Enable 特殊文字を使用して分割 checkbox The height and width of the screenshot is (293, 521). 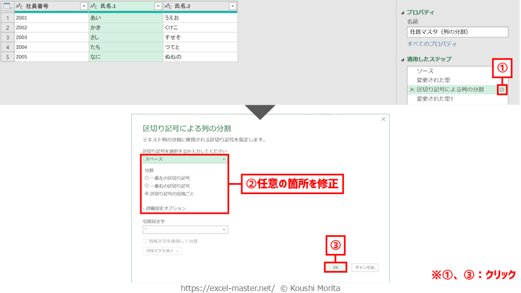(145, 241)
